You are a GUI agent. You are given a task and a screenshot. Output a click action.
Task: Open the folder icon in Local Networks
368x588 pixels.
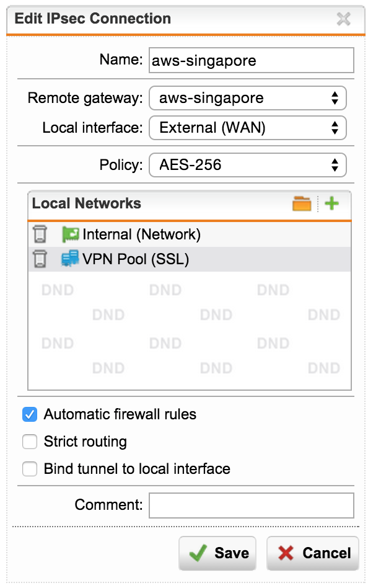[x=302, y=203]
